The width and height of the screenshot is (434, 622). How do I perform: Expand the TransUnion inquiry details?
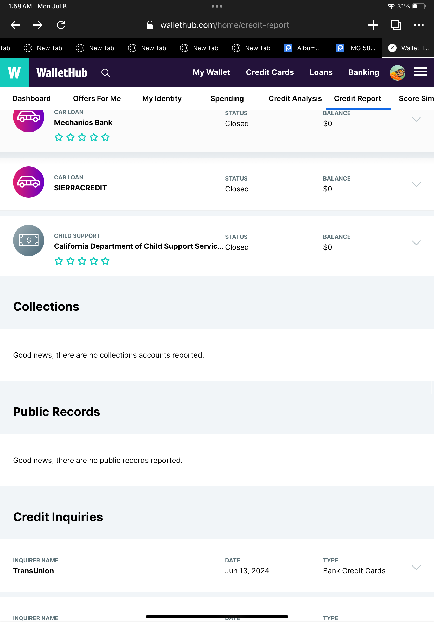click(416, 568)
